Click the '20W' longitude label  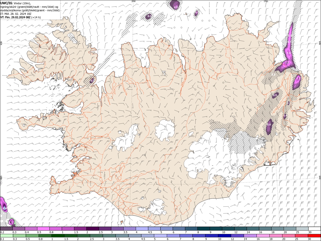[133, 1]
